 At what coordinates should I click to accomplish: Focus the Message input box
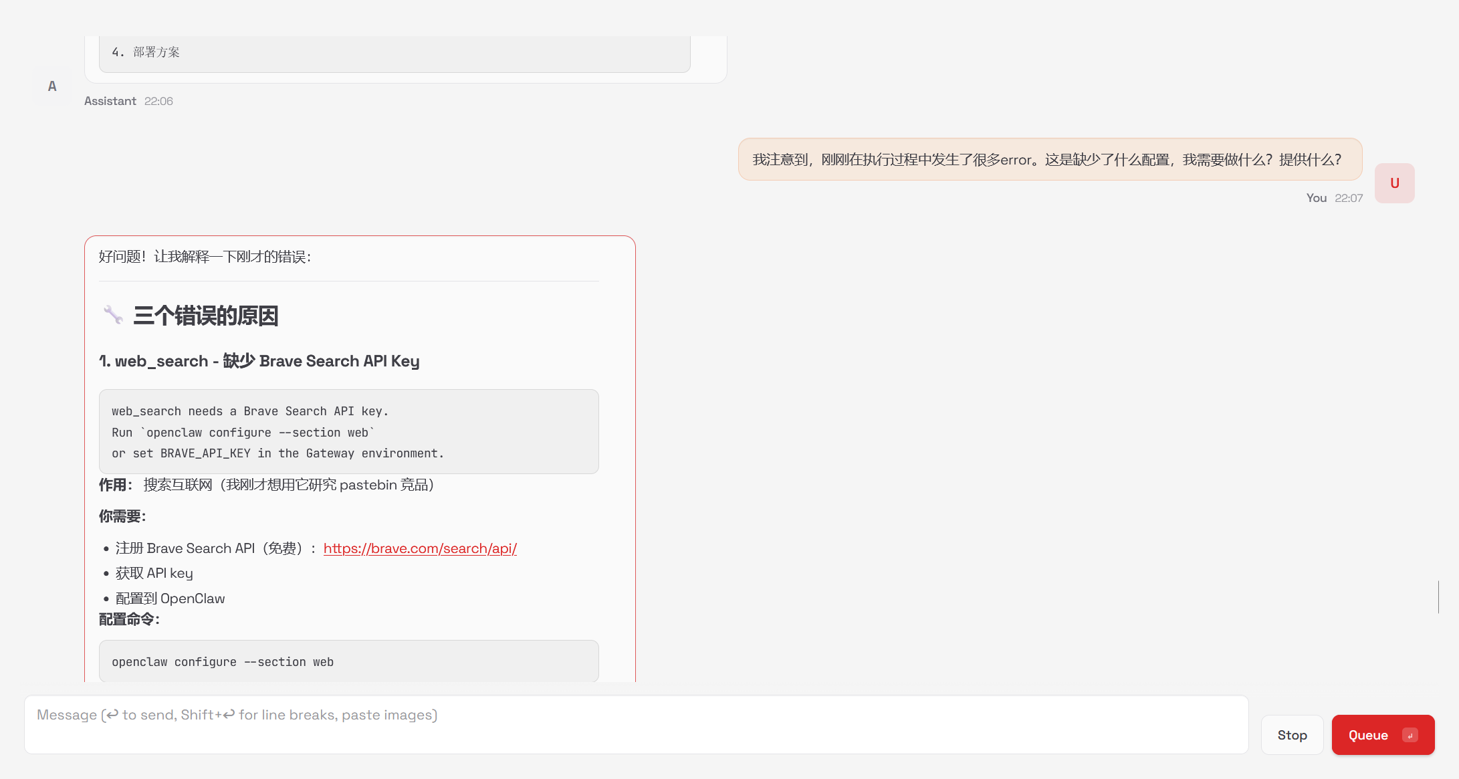635,724
